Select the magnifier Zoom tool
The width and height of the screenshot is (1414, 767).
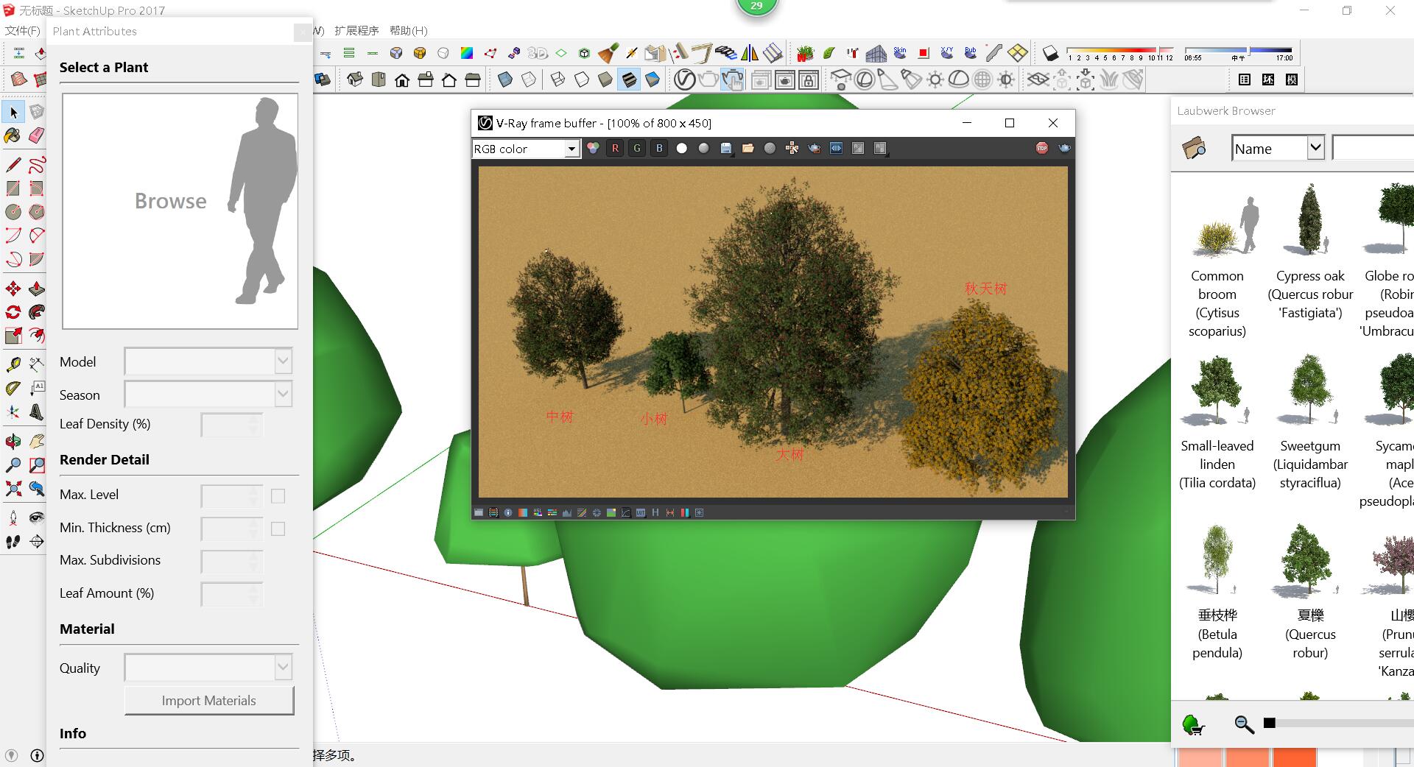(13, 465)
